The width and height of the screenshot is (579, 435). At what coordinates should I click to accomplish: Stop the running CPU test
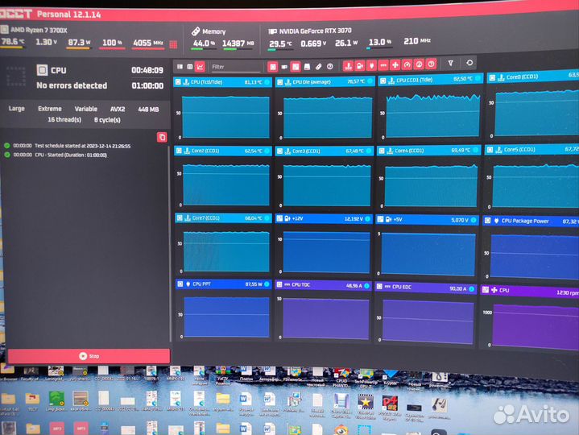coord(89,356)
